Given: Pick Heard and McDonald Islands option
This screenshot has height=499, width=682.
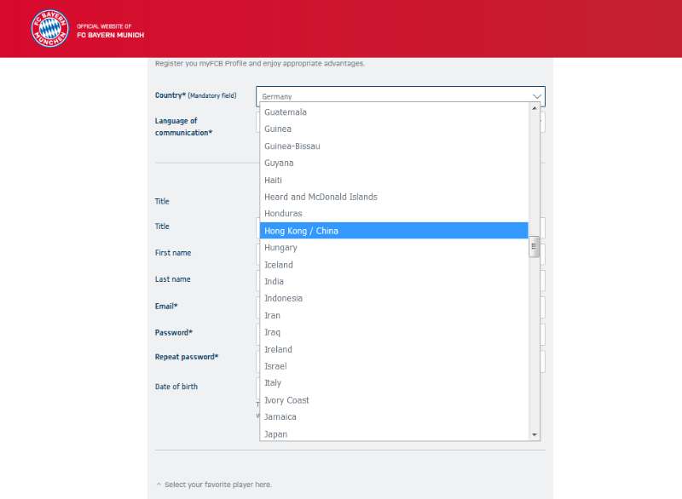Looking at the screenshot, I should tap(394, 197).
